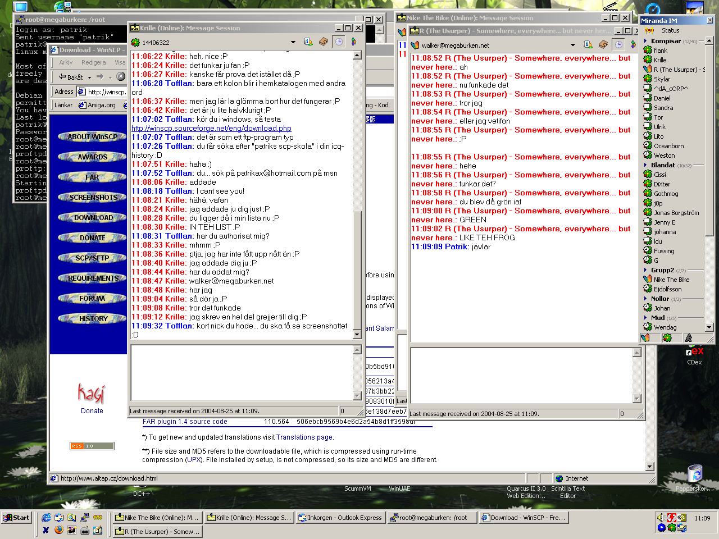Screen dimensions: 719x539
Task: Select contact Jonas Borgström in Miranda IM
Action: click(676, 213)
